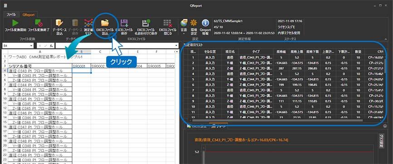Click the horizontal scrollbar of the measurement item list
The height and width of the screenshot is (164, 393).
click(x=276, y=121)
